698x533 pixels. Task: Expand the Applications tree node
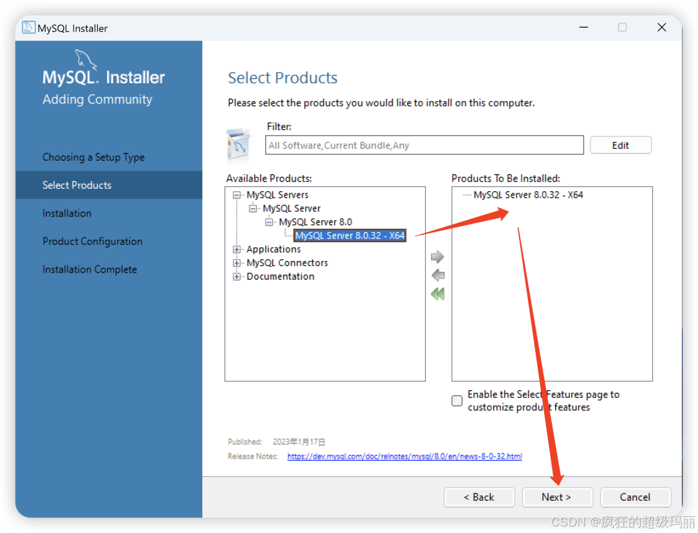coord(237,249)
